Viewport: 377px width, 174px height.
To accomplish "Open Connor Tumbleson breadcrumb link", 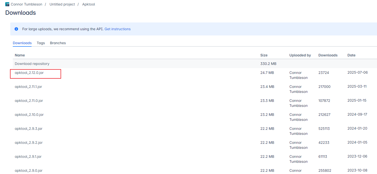I will click(27, 4).
